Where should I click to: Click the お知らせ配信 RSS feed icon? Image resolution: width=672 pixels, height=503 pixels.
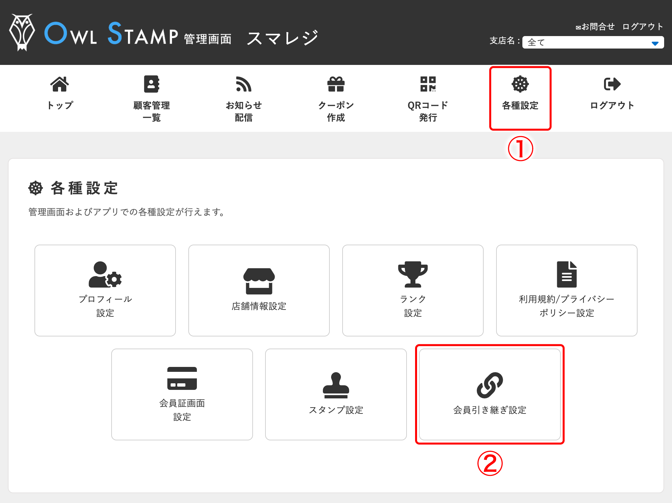pyautogui.click(x=243, y=84)
